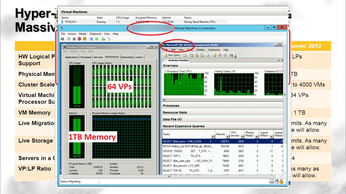Screen dimensions: 346x194
Task: Click the Analysis Services MDX Query icon
Action: (192, 55)
